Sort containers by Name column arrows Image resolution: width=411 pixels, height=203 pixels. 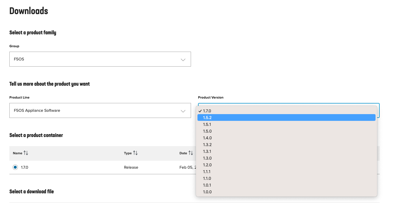[26, 153]
